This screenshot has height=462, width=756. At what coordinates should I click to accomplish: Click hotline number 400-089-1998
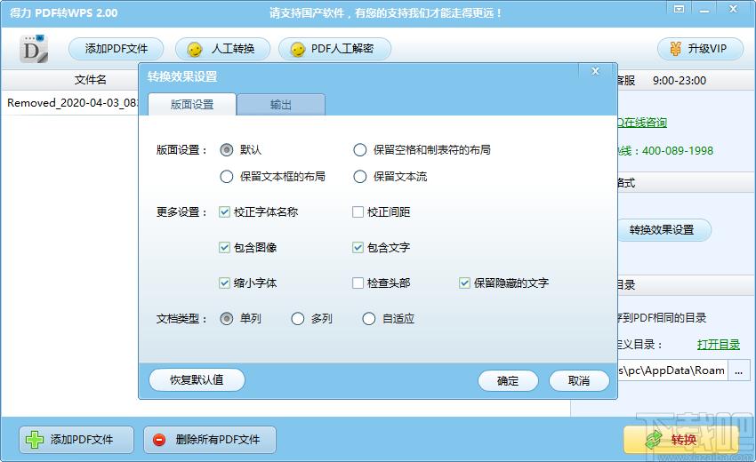click(x=678, y=151)
